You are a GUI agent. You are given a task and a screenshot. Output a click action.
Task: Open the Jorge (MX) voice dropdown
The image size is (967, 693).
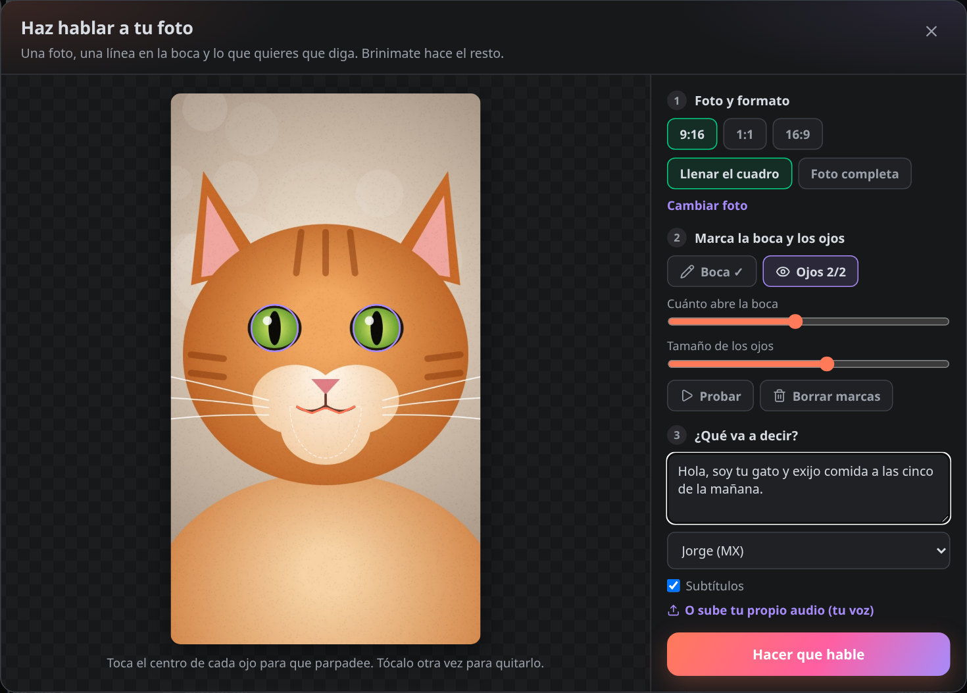(808, 551)
